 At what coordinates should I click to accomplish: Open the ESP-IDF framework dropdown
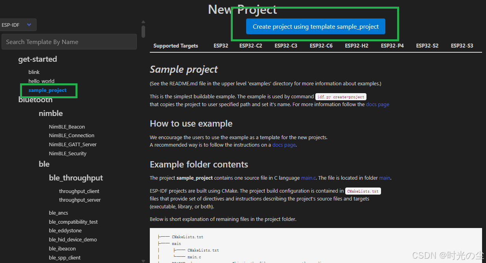[x=18, y=25]
